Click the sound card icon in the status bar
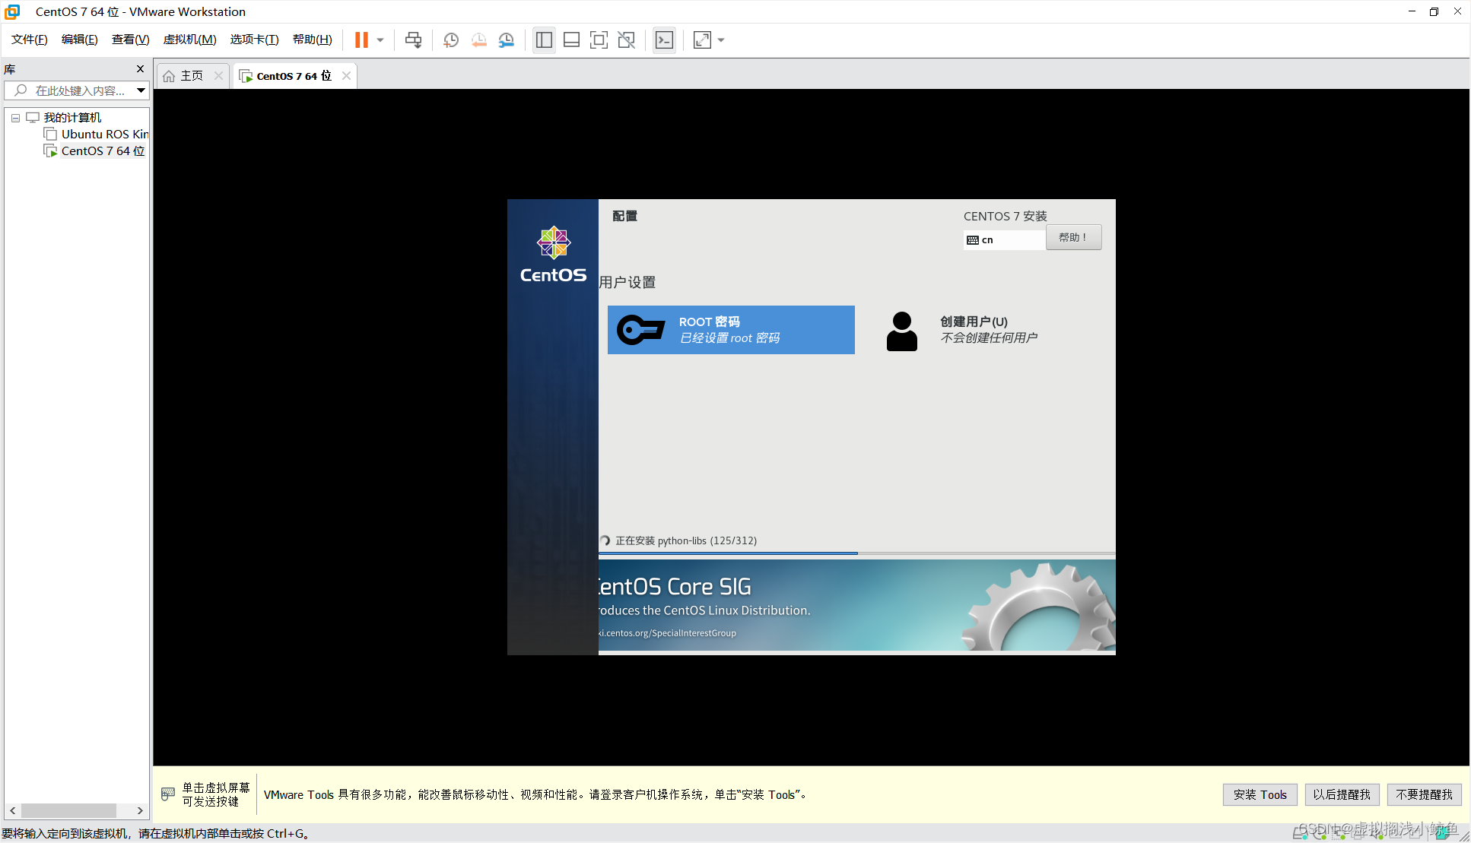 [1378, 834]
